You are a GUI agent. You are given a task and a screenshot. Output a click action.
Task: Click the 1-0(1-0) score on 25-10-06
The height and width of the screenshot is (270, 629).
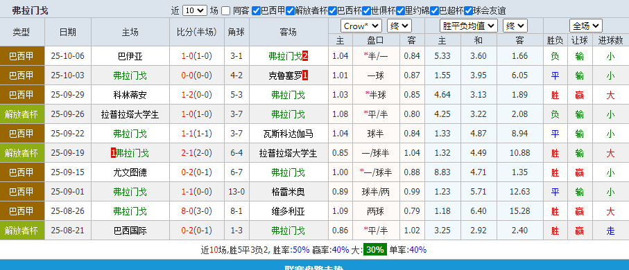tap(197, 56)
